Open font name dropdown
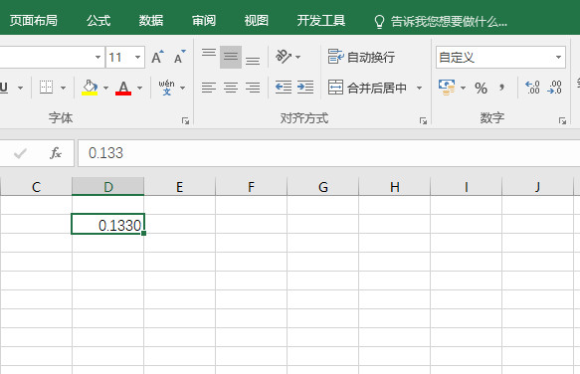The width and height of the screenshot is (580, 374). [x=97, y=57]
